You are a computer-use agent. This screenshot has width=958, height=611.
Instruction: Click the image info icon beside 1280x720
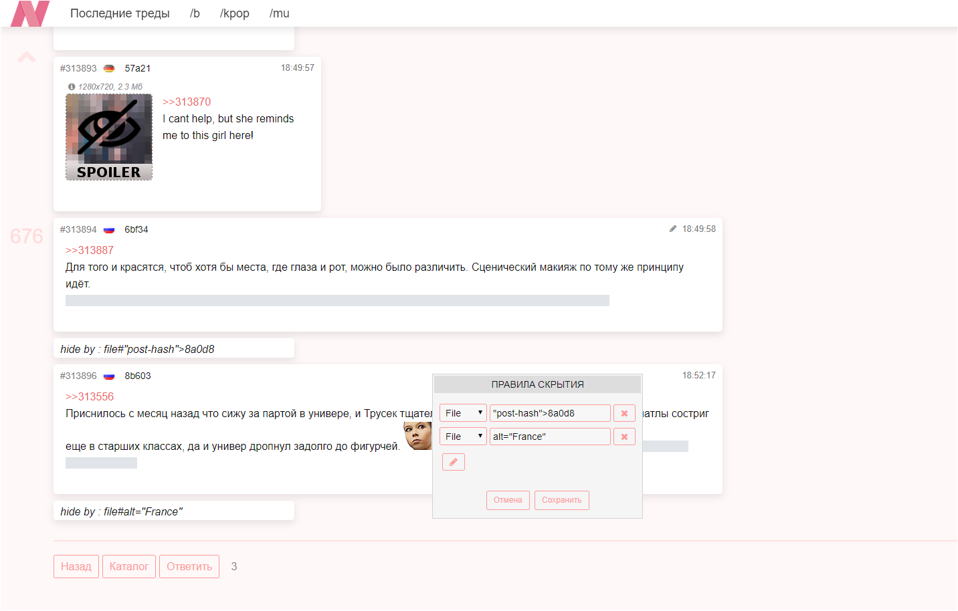(x=72, y=87)
